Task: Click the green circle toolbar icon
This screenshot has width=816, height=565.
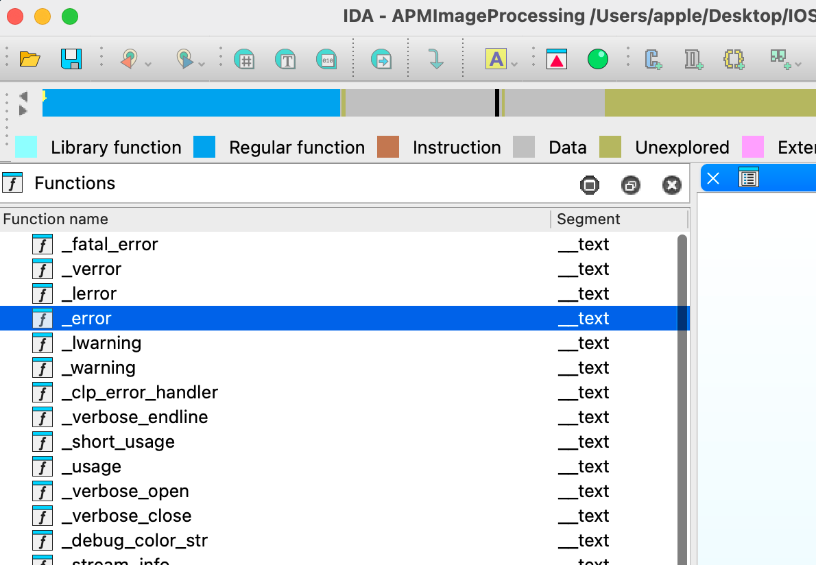Action: tap(597, 59)
